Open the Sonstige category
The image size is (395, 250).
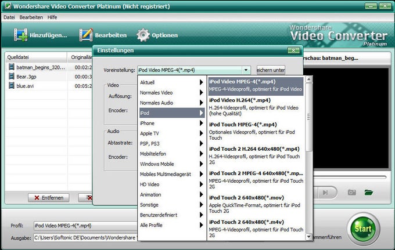[171, 205]
